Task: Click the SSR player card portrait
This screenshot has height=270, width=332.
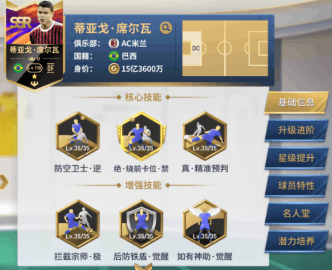Action: (x=35, y=46)
